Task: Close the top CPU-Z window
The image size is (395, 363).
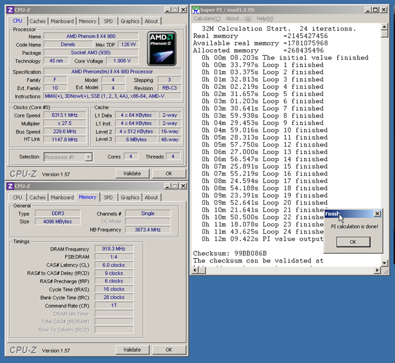Action: click(183, 10)
